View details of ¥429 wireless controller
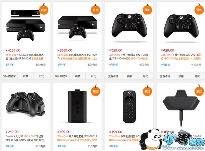This screenshot has width=205, height=151. pyautogui.click(x=165, y=76)
